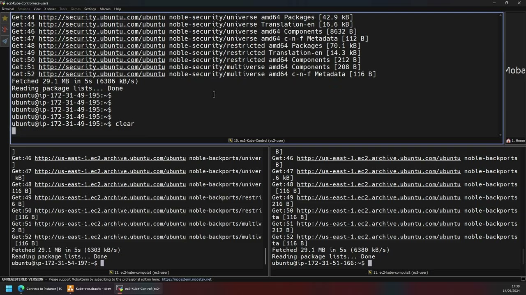Image resolution: width=526 pixels, height=295 pixels.
Task: Select the 10. ec2-Kube-Control tab
Action: click(x=256, y=141)
